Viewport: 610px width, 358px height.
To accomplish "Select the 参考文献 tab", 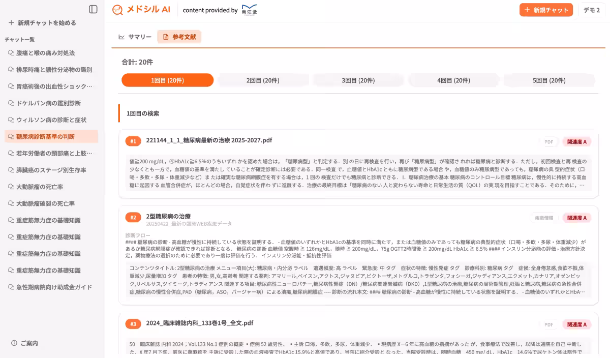I will point(179,37).
